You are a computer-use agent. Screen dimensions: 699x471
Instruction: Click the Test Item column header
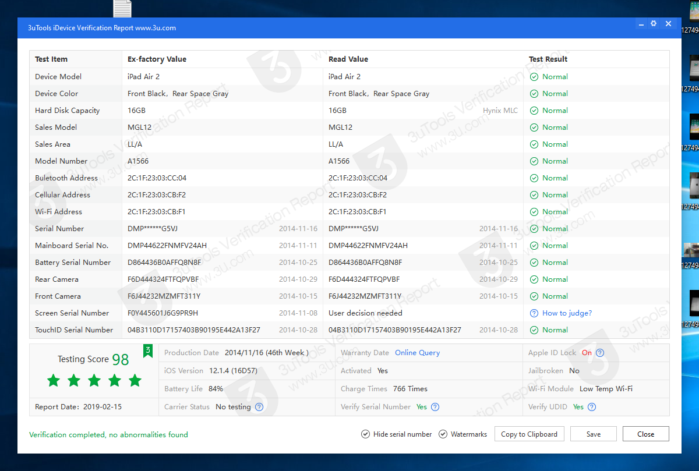coord(51,59)
